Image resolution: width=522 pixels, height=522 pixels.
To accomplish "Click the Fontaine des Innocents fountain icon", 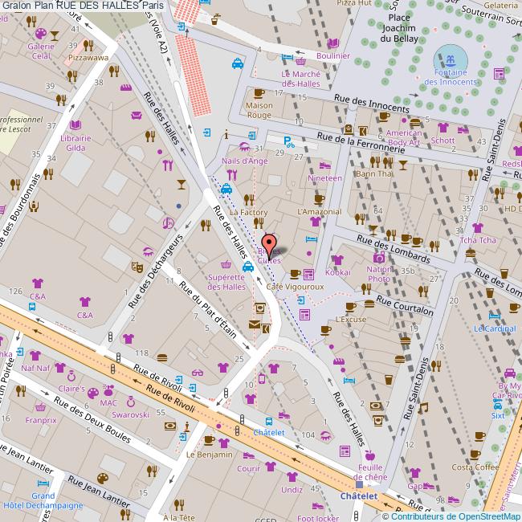I will pos(449,62).
